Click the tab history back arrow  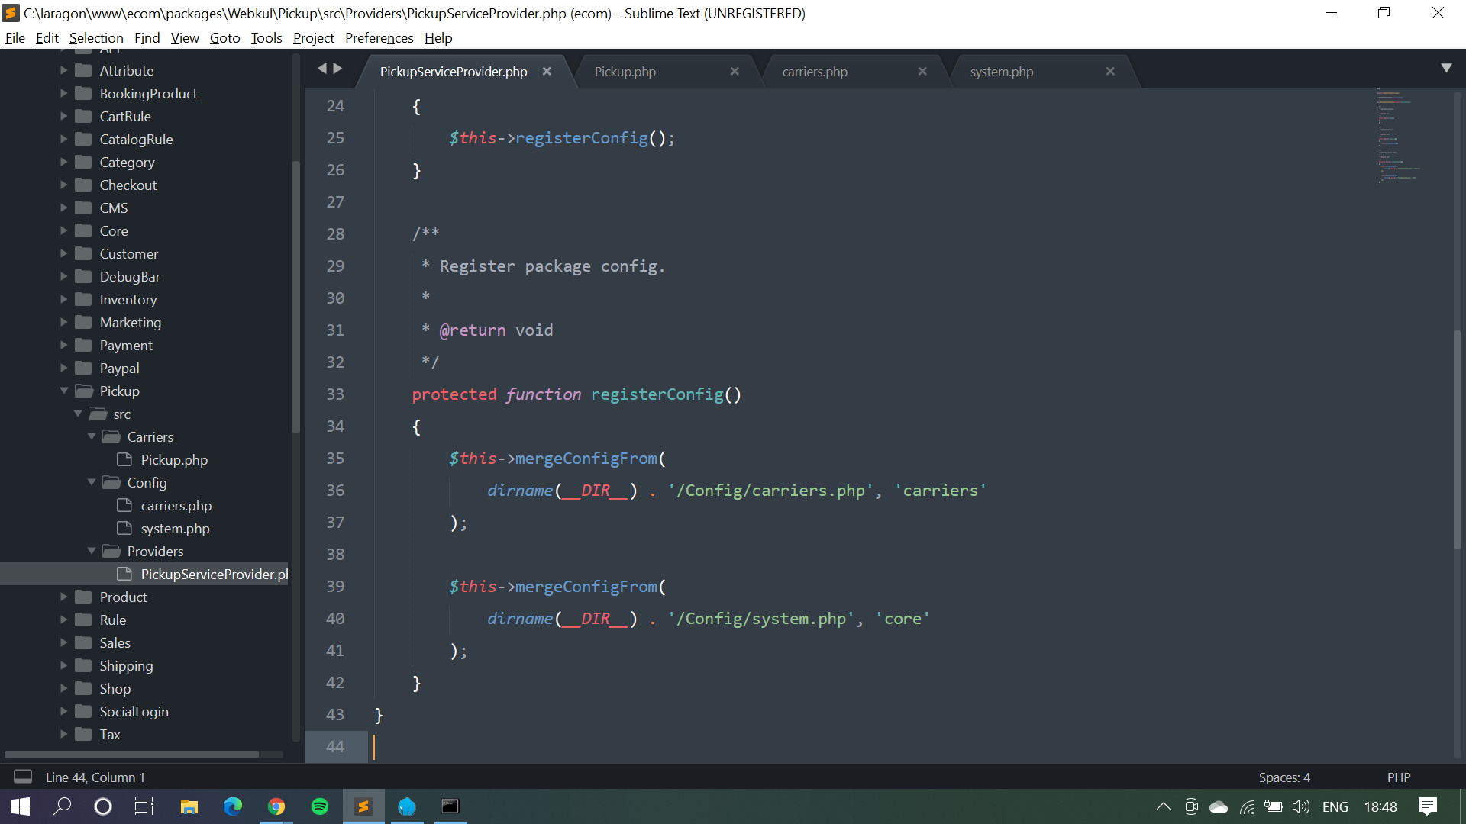pos(321,69)
